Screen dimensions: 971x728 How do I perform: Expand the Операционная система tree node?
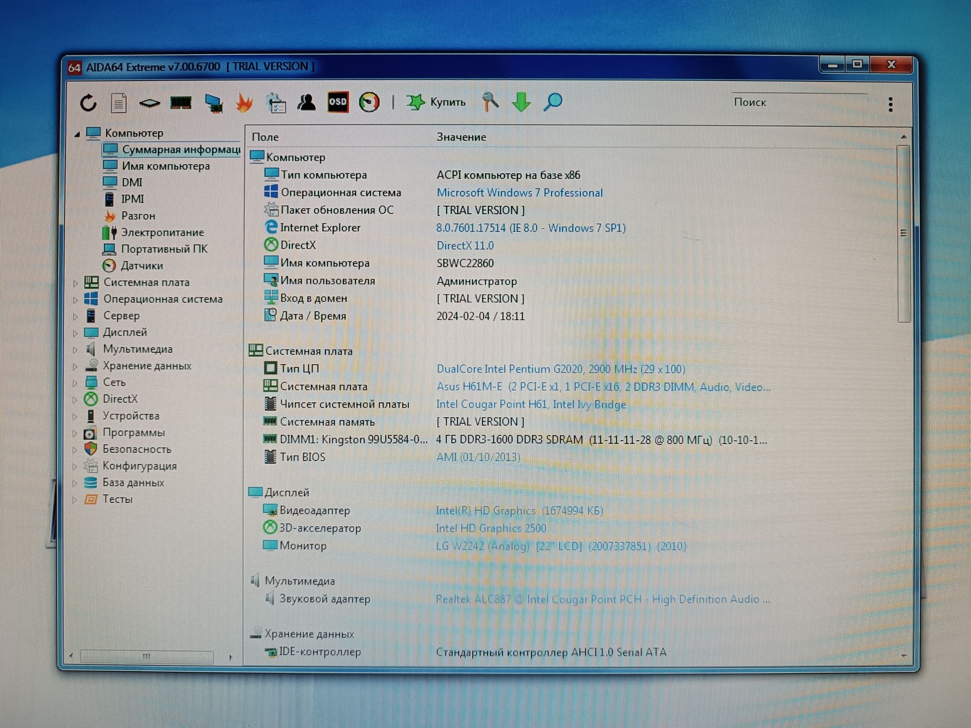pos(76,300)
